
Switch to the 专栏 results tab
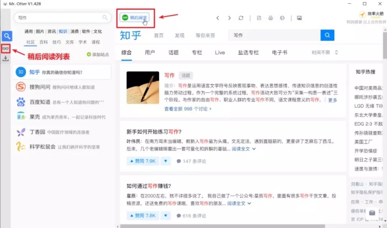(197, 53)
